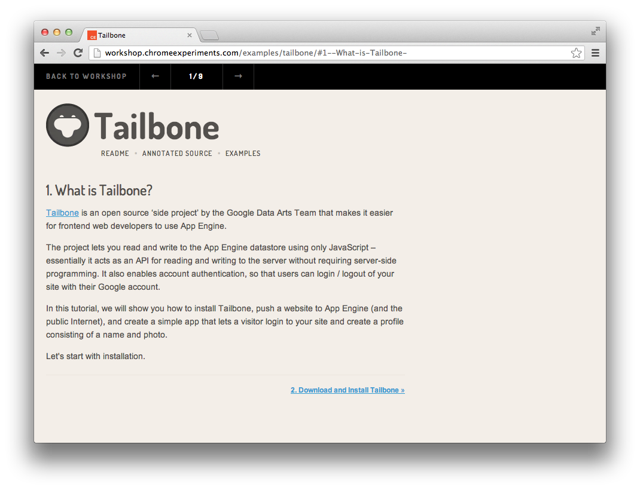The width and height of the screenshot is (640, 490).
Task: Click text Let's start with installation.
Action: (96, 356)
